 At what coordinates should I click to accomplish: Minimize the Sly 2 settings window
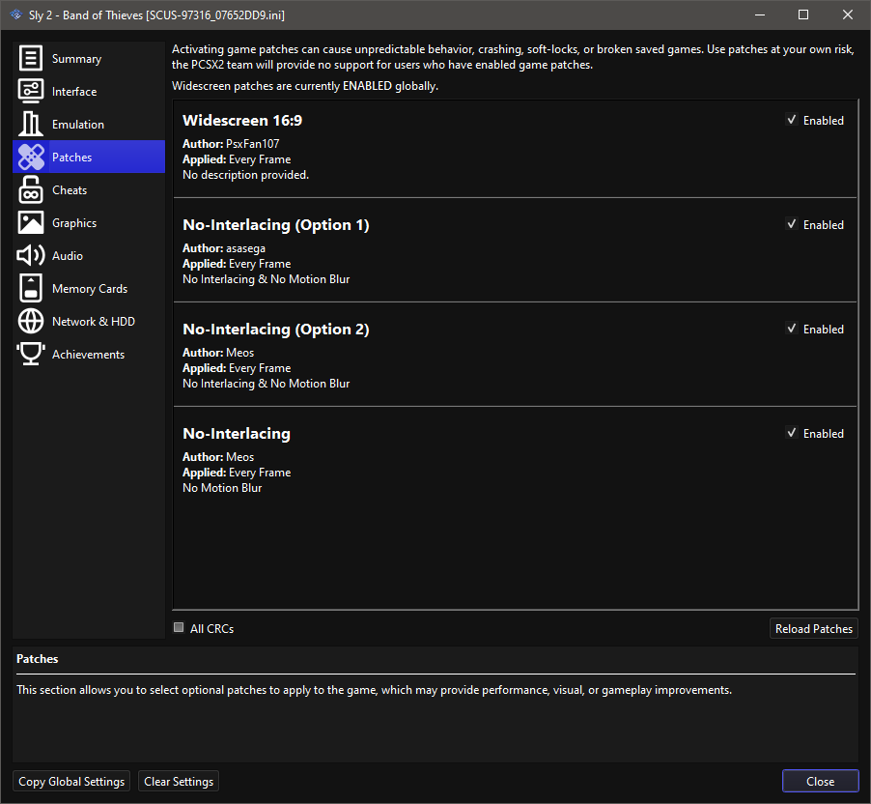pyautogui.click(x=760, y=15)
